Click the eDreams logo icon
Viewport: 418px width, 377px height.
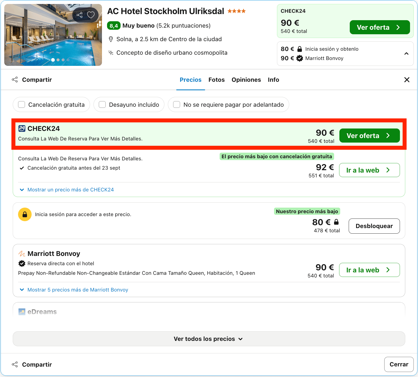(22, 312)
